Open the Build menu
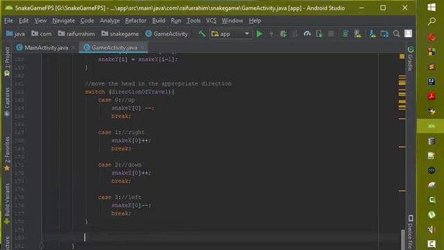Viewport: 444px width, 250px height. pyautogui.click(x=159, y=20)
